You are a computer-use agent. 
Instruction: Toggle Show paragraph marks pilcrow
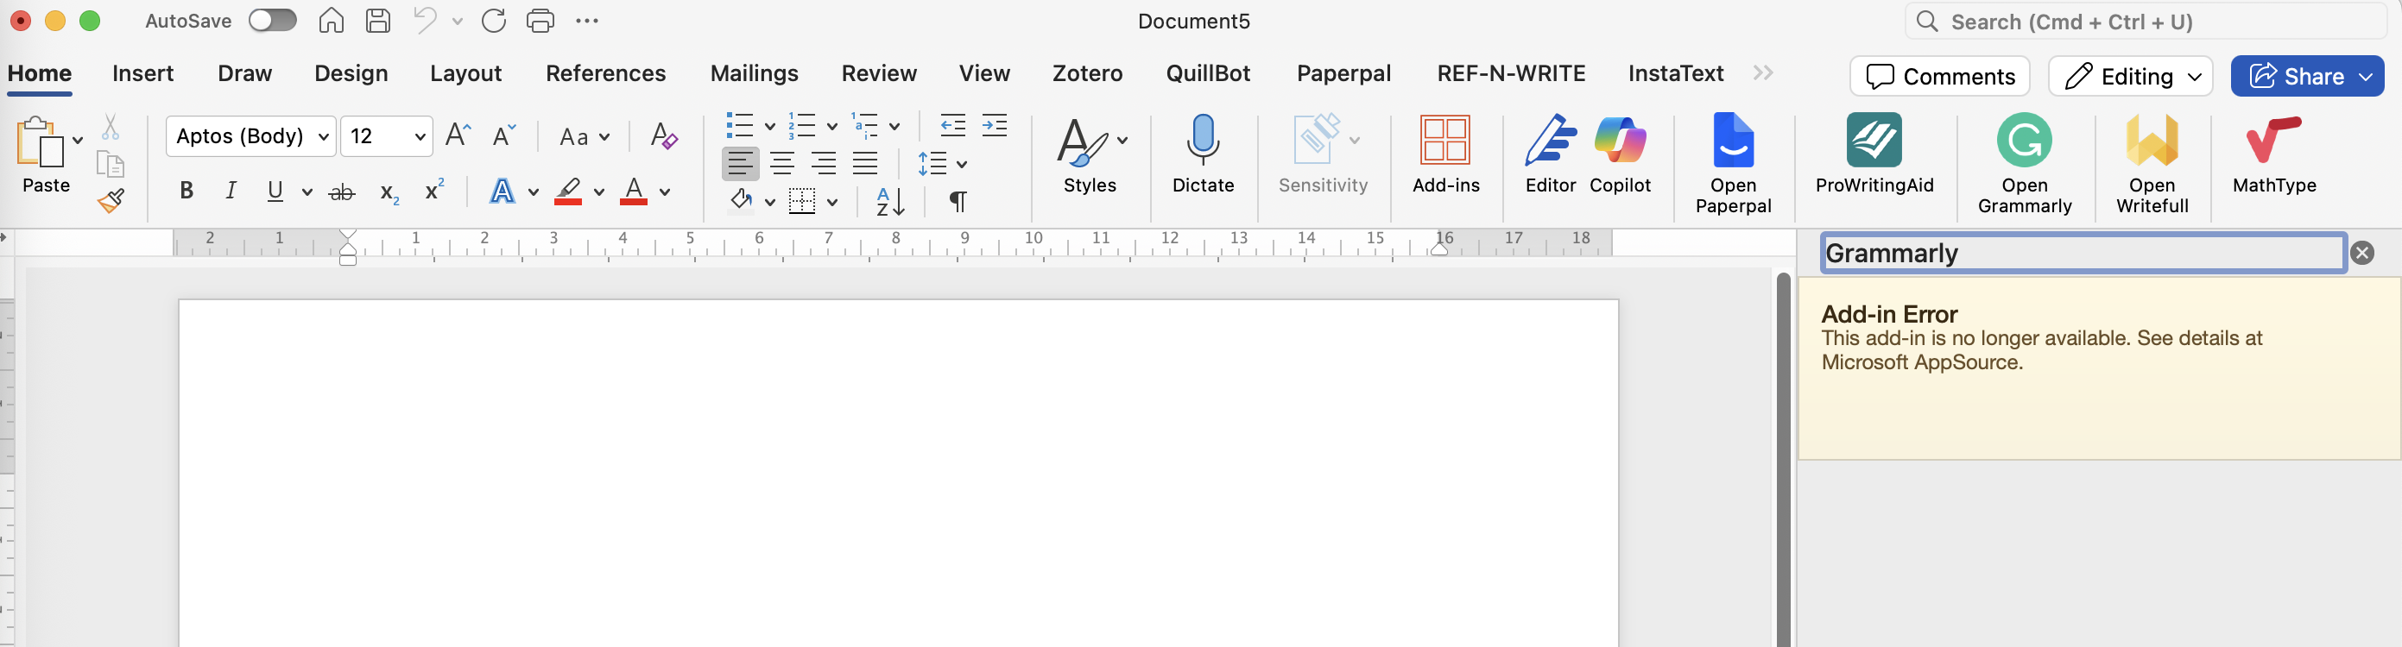pyautogui.click(x=958, y=200)
